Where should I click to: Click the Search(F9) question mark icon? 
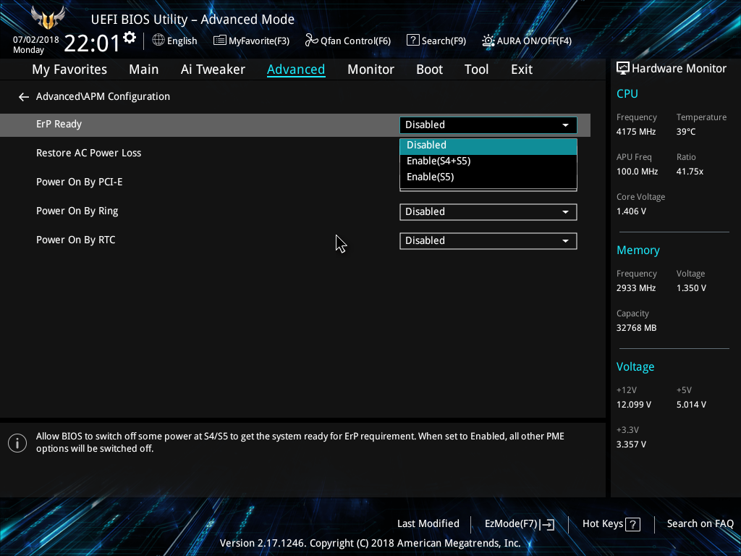(x=412, y=41)
